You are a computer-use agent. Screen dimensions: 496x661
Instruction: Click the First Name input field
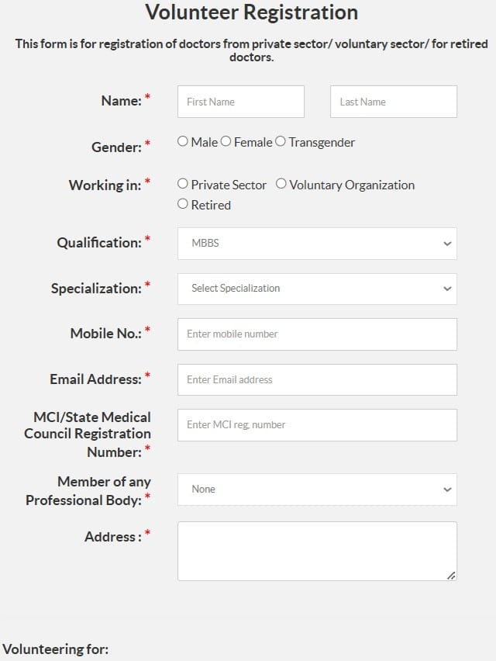click(x=240, y=101)
